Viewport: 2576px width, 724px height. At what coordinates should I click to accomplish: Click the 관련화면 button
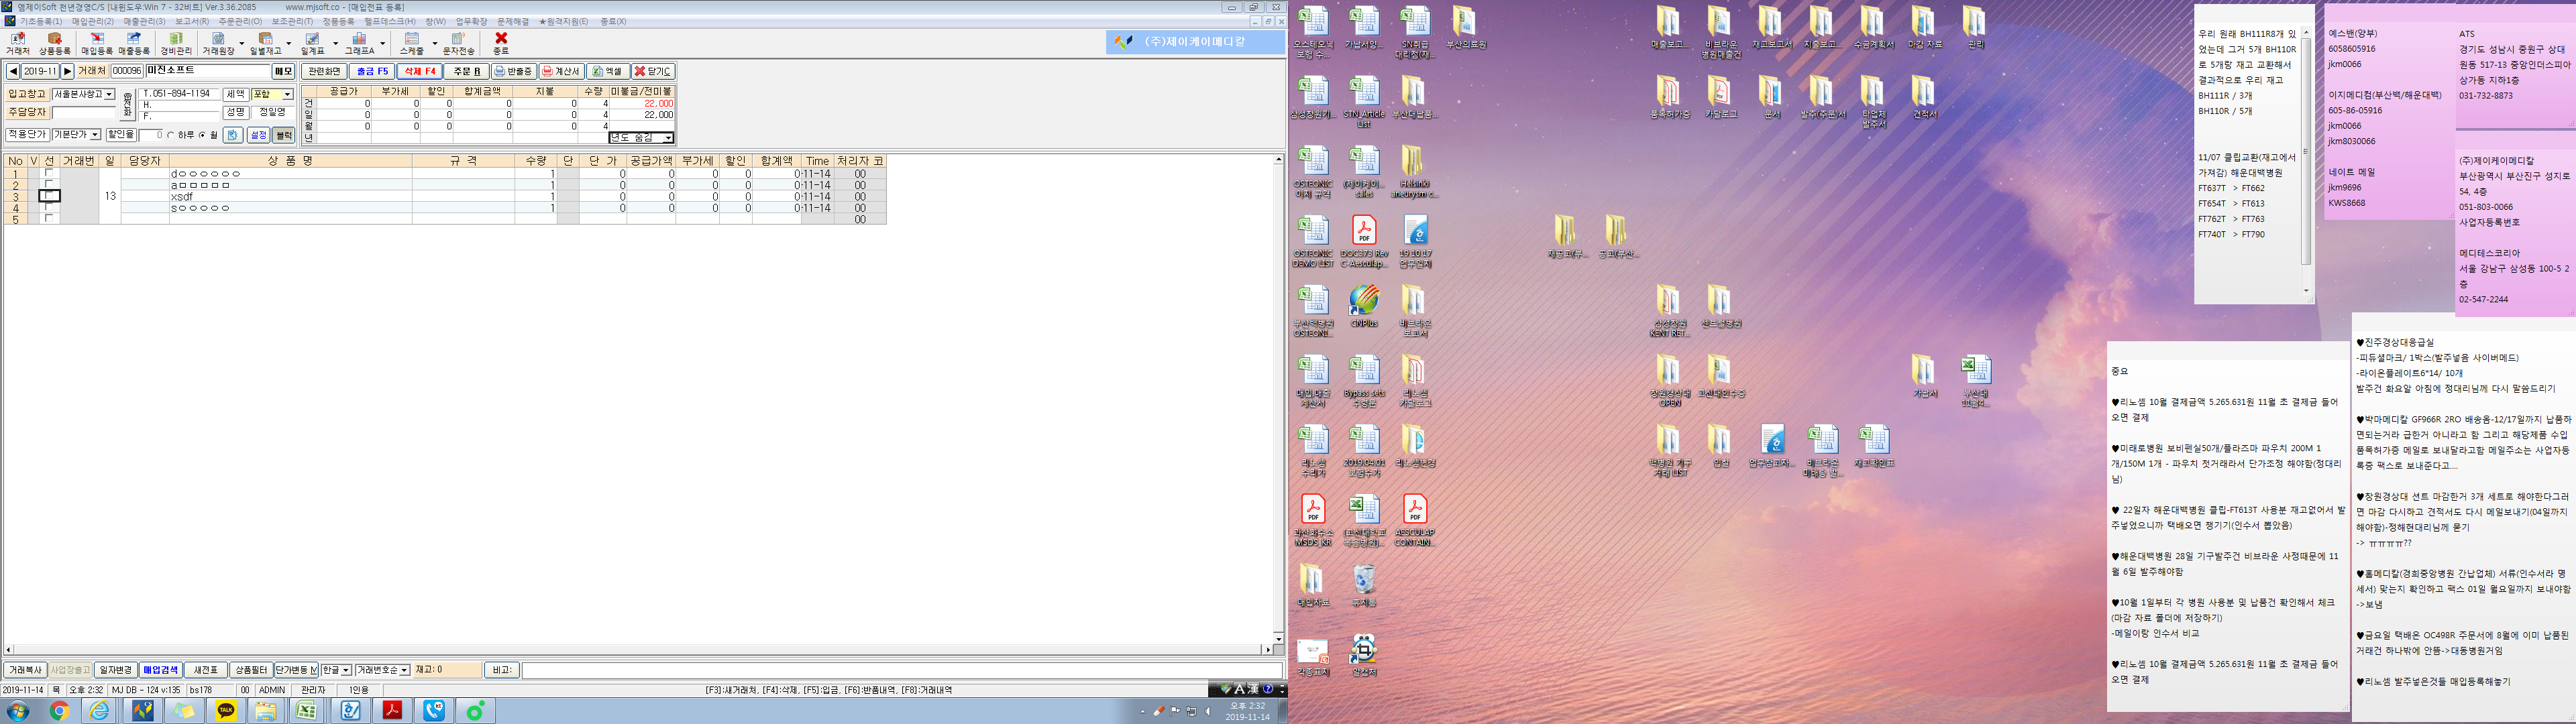point(324,71)
